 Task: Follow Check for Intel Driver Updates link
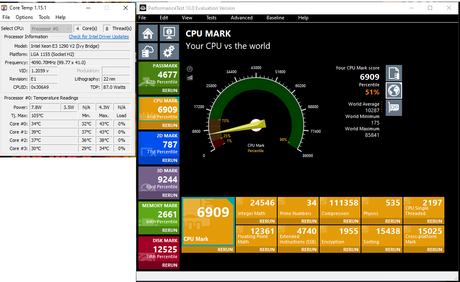point(99,37)
